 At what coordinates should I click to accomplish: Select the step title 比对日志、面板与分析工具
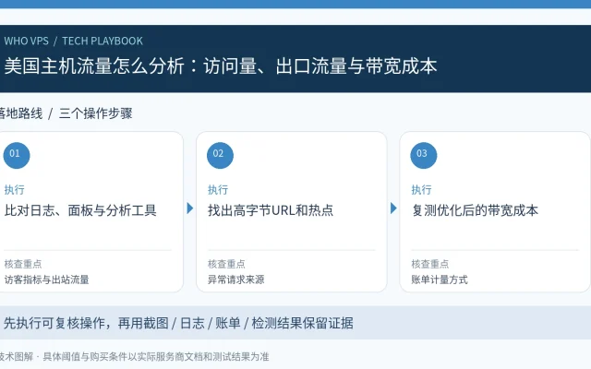click(80, 210)
